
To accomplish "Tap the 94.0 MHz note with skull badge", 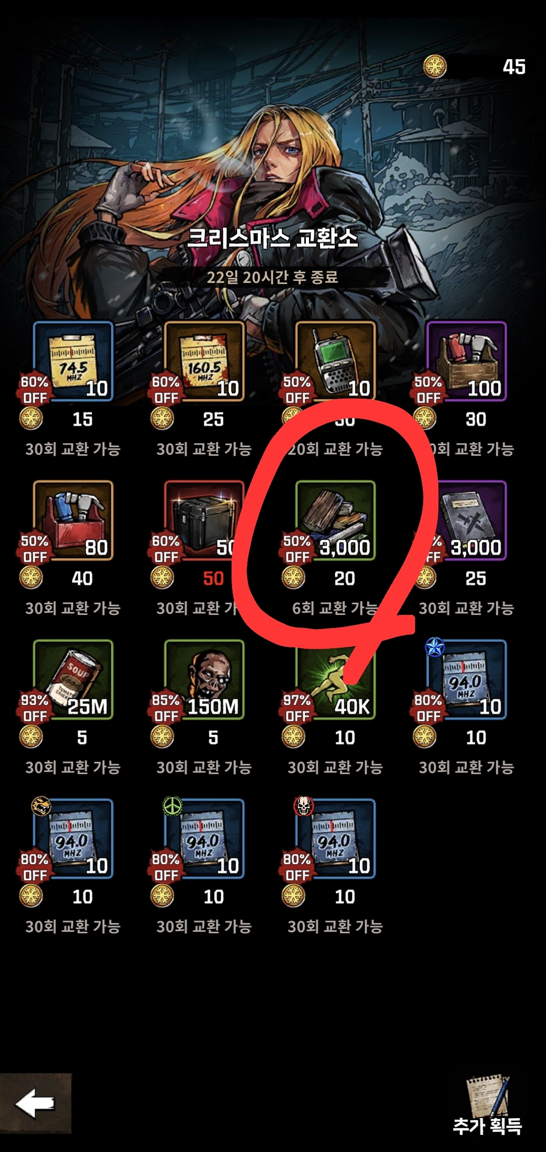I will 336,839.
